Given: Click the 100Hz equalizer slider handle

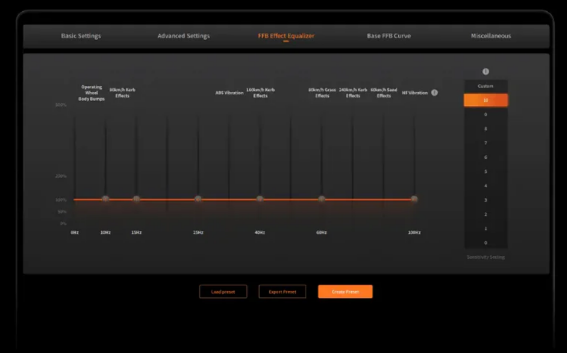Looking at the screenshot, I should coord(414,199).
